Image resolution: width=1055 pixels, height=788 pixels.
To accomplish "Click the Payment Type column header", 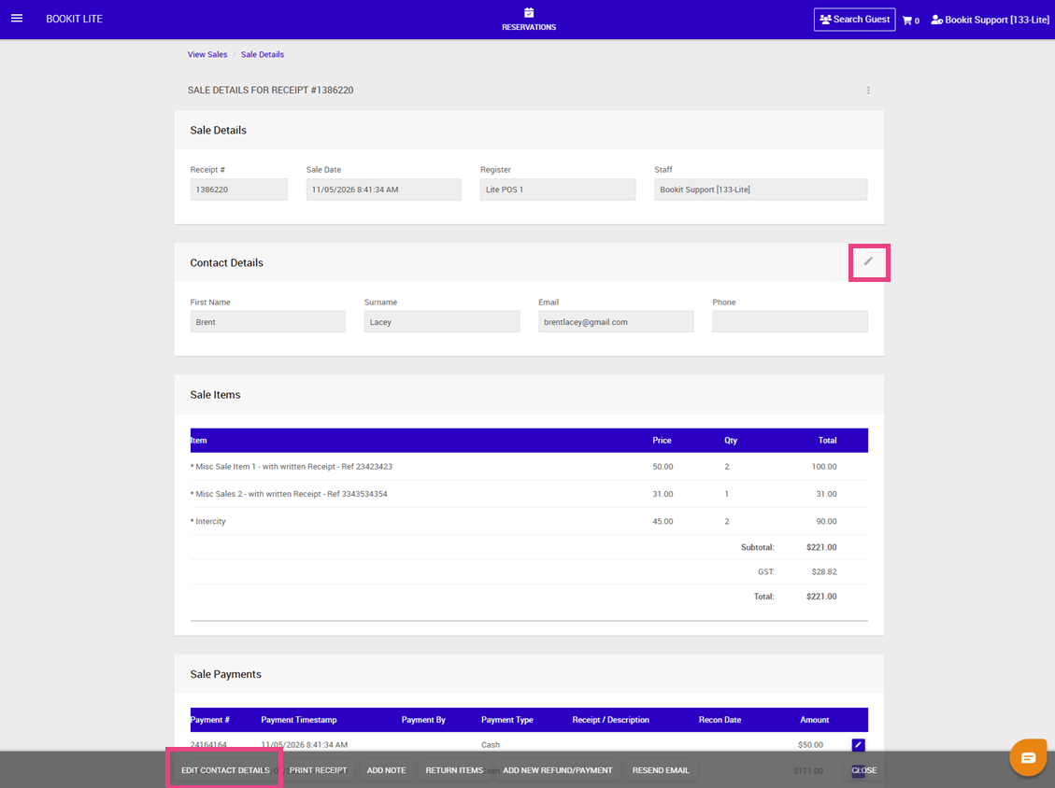I will [x=507, y=720].
